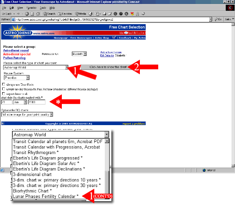Open the Astromap World chart type dropdown
The image size is (235, 205).
pyautogui.click(x=36, y=68)
